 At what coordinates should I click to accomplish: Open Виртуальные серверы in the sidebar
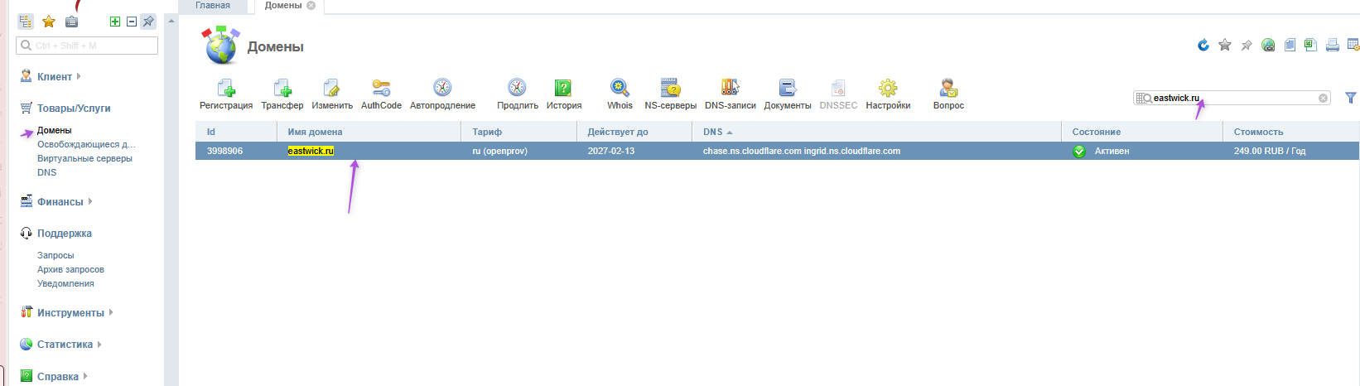(84, 158)
